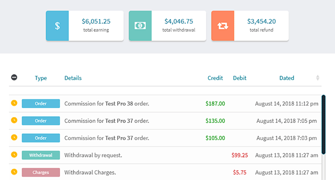Click the $135.00 credit amount
Screen dimensions: 335x180
pyautogui.click(x=215, y=121)
